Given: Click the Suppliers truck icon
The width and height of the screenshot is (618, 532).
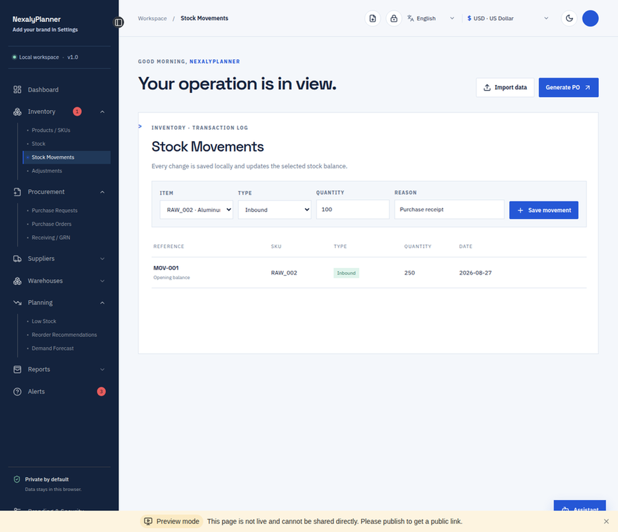Looking at the screenshot, I should click(x=17, y=259).
